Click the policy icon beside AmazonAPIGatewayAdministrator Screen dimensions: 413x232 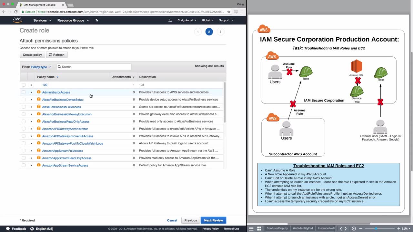tap(39, 129)
